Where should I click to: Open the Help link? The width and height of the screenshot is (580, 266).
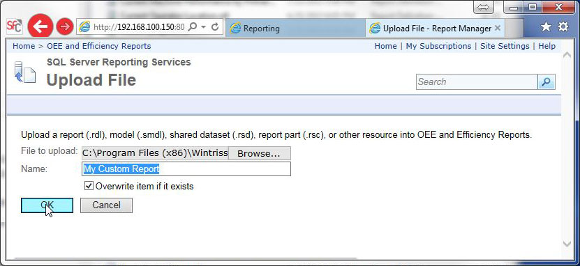[x=546, y=46]
